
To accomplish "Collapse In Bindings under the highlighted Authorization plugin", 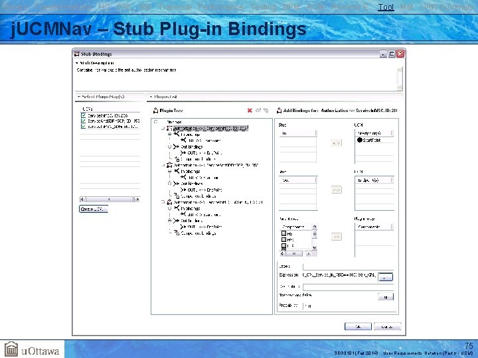I will [169, 134].
